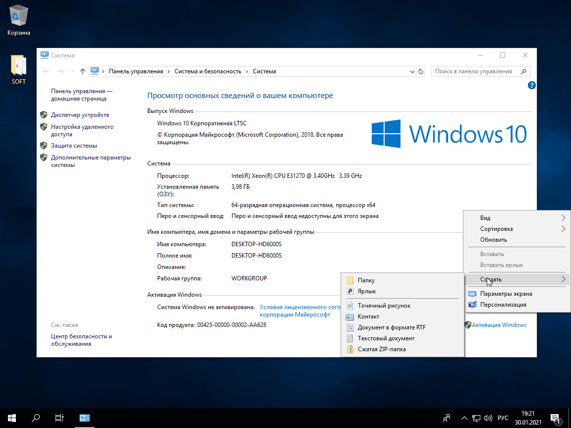Click the ZIP folder icon in the submenu
This screenshot has width=571, height=428.
pyautogui.click(x=350, y=349)
